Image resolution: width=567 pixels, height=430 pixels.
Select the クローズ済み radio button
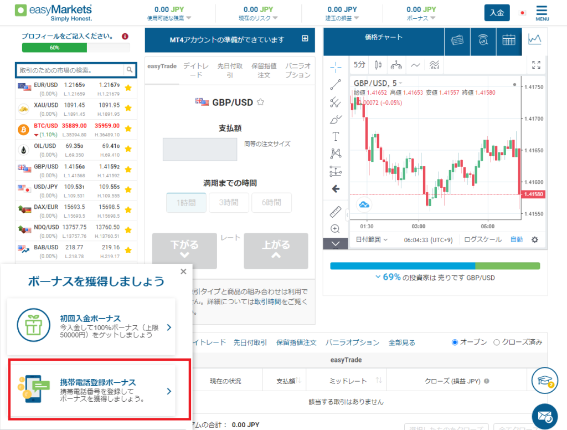tap(497, 342)
